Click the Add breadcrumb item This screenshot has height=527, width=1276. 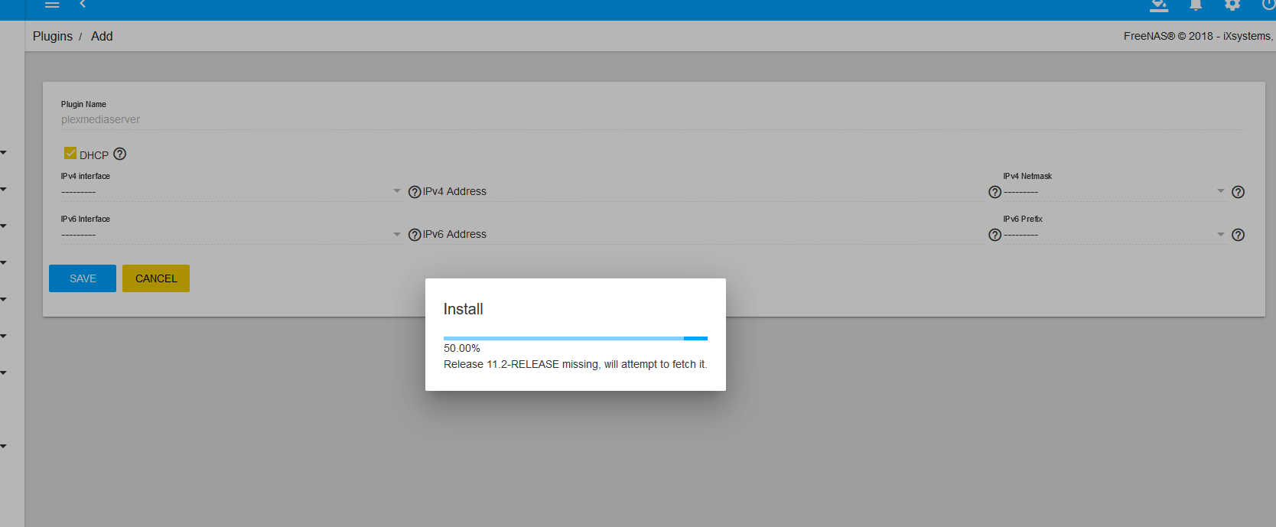tap(102, 36)
